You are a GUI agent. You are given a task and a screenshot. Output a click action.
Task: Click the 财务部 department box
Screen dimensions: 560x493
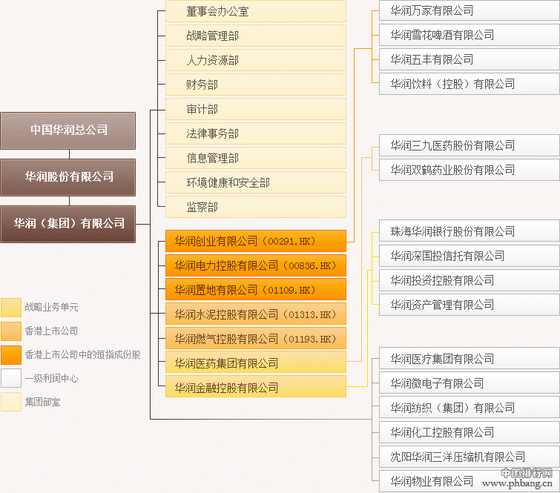256,85
